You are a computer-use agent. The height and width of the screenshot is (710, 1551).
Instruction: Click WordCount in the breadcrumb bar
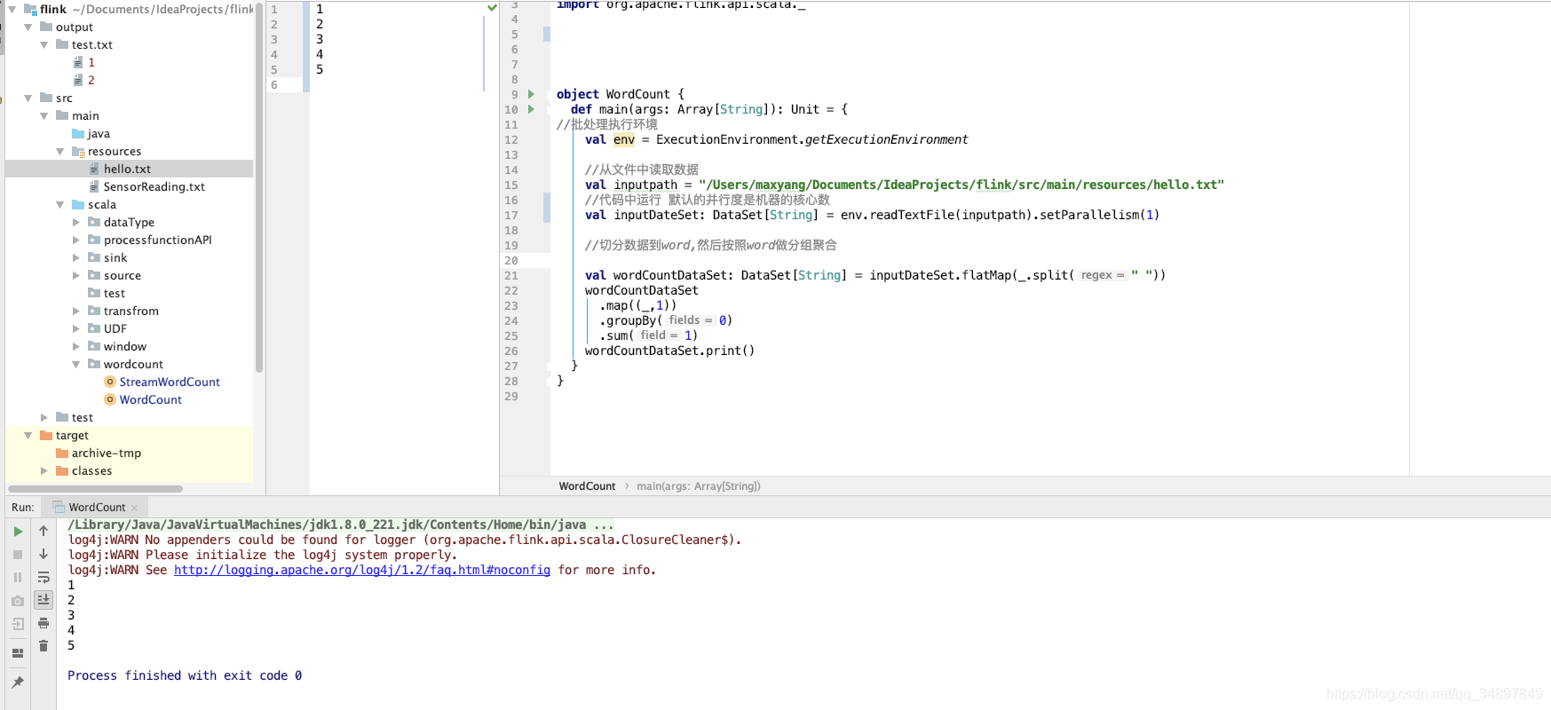[x=587, y=486]
